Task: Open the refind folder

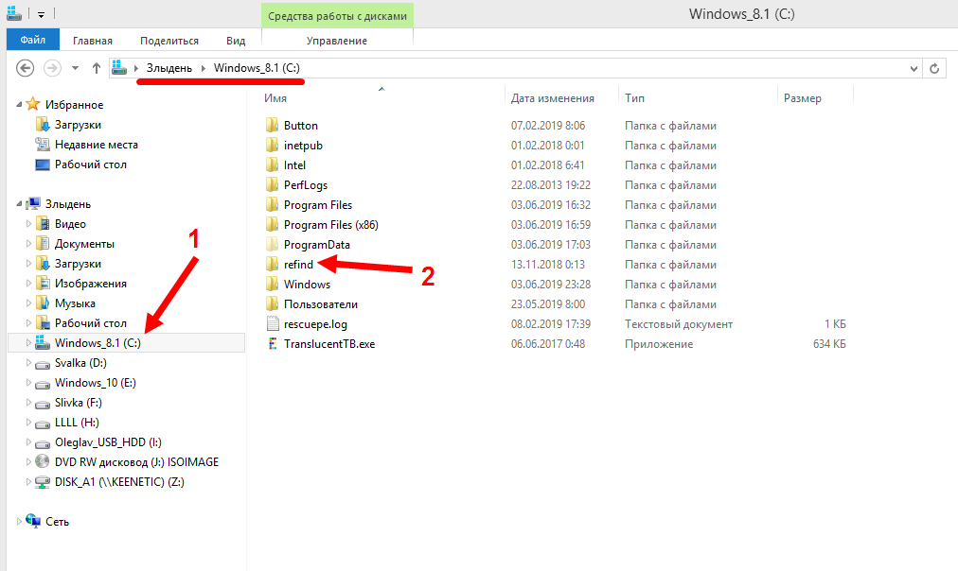Action: 298,264
